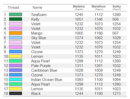Click the Pale Purple color swatch
The image size is (130, 99).
coord(16,65)
